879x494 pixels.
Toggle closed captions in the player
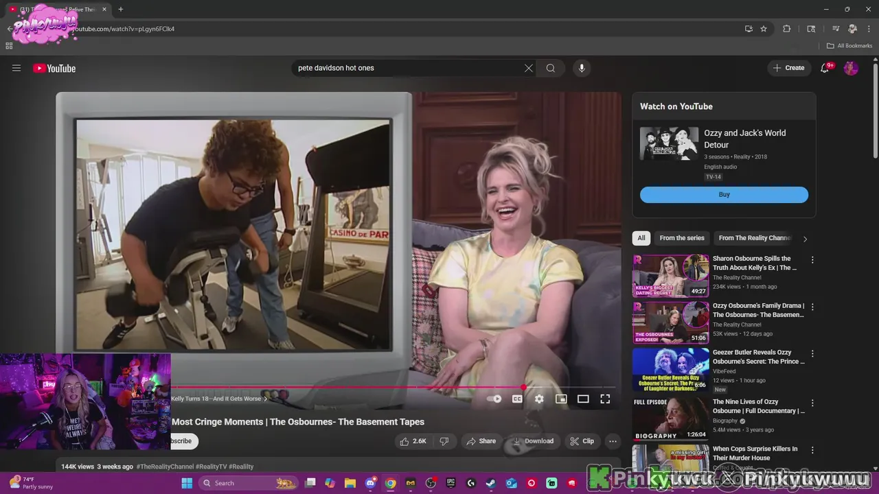[x=517, y=399]
